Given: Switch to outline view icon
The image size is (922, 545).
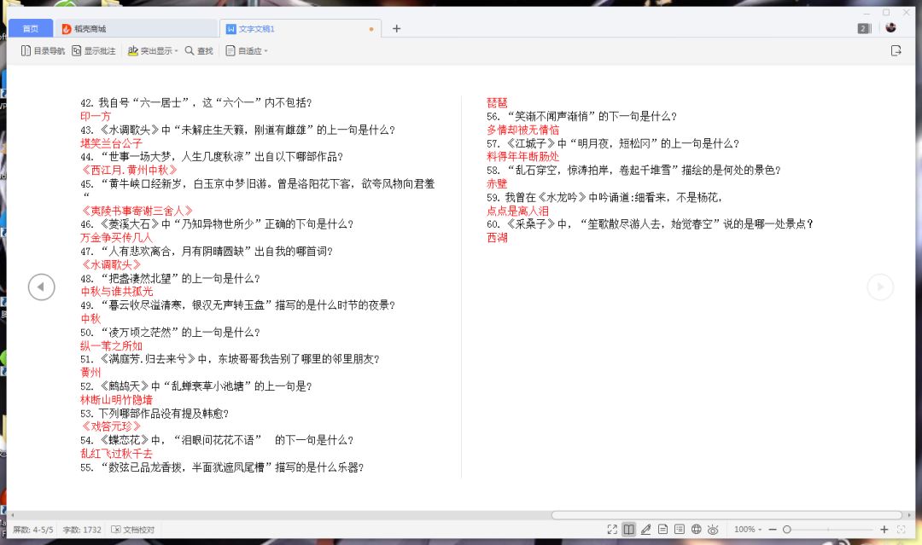Looking at the screenshot, I should [680, 530].
